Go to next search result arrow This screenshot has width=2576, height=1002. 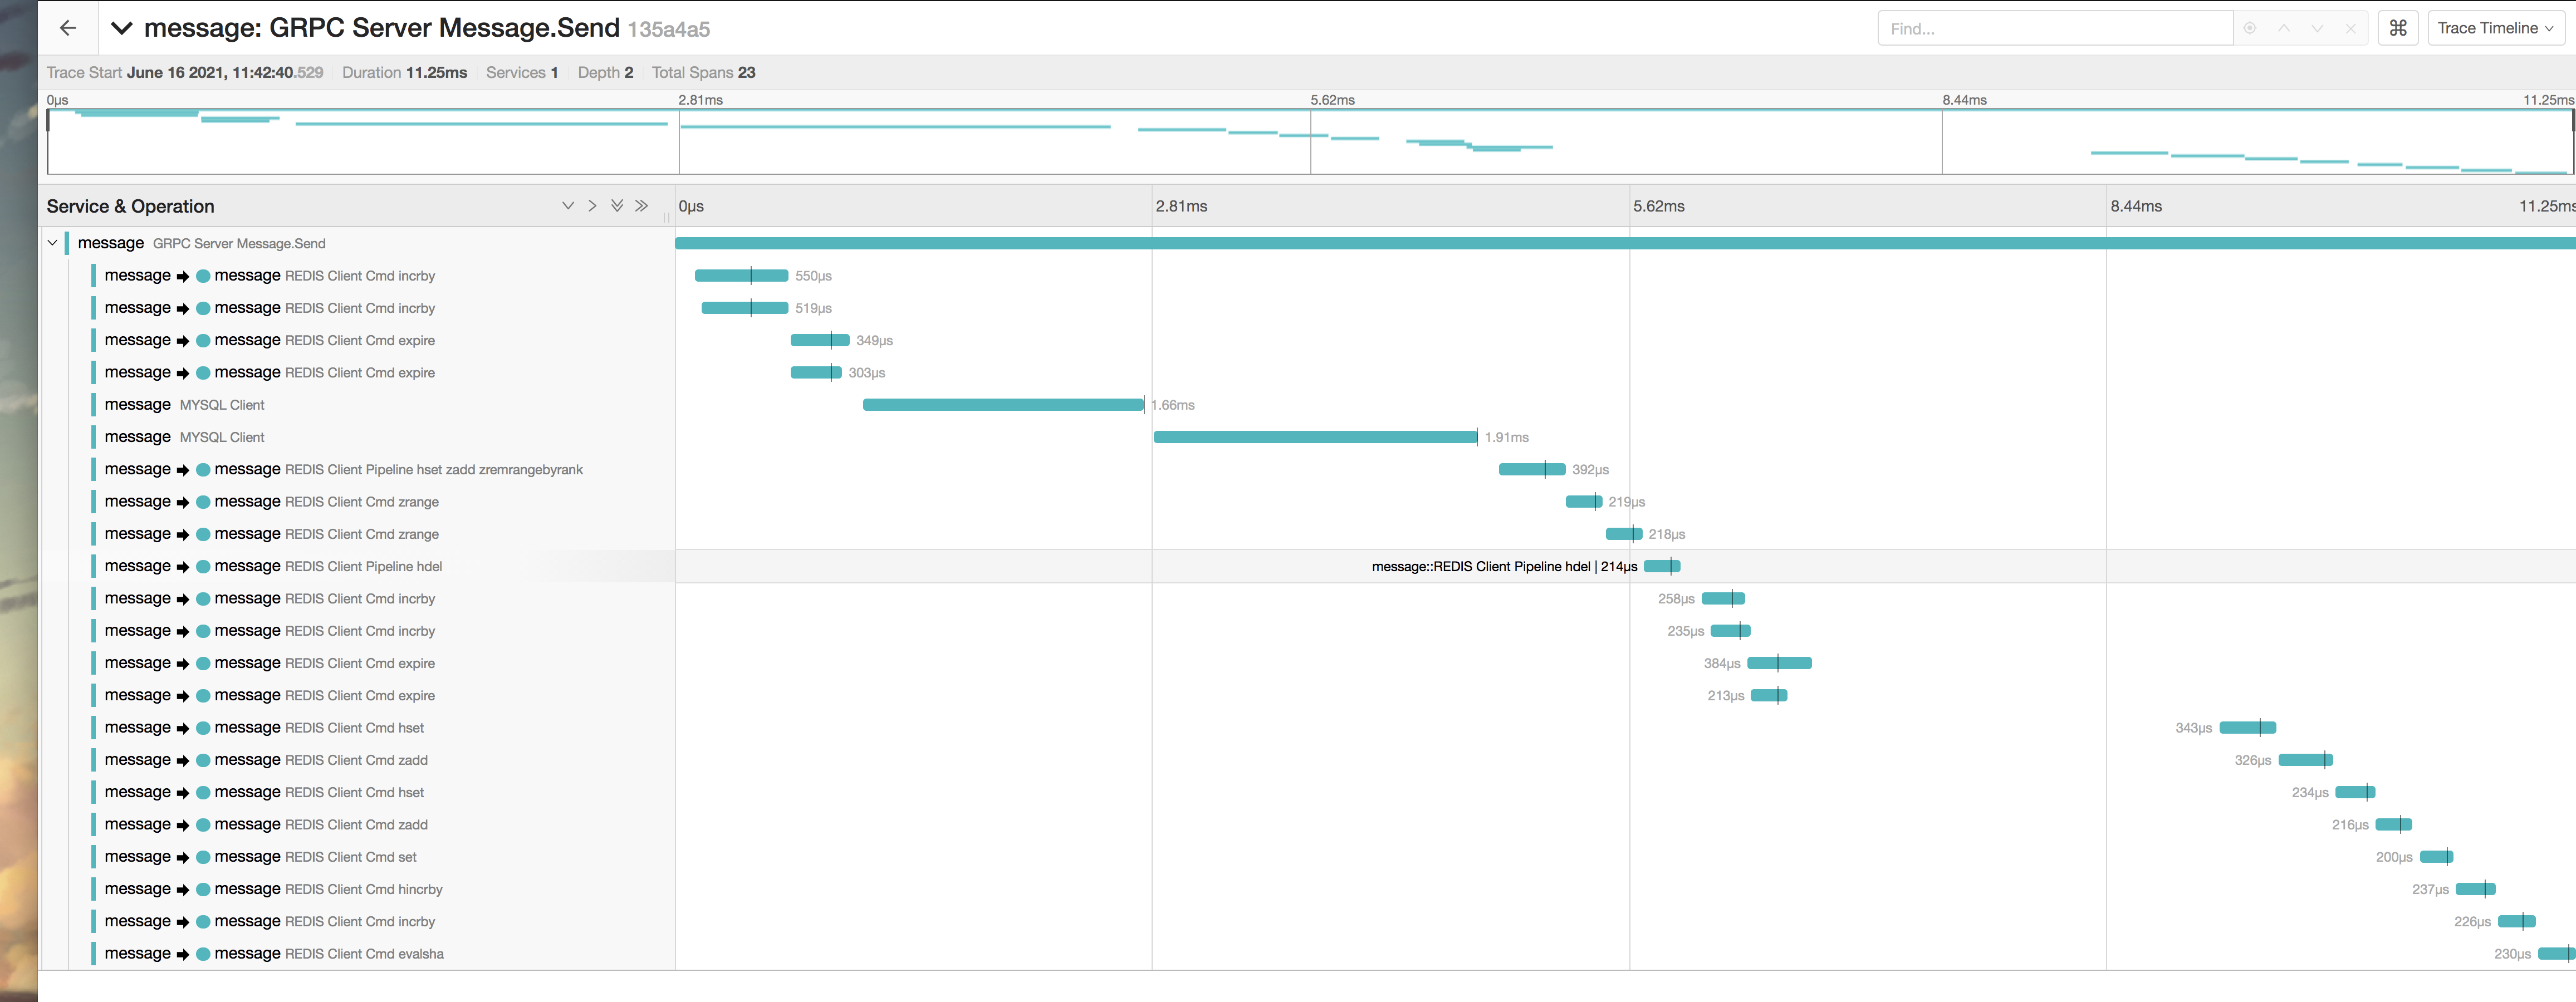(x=2317, y=28)
